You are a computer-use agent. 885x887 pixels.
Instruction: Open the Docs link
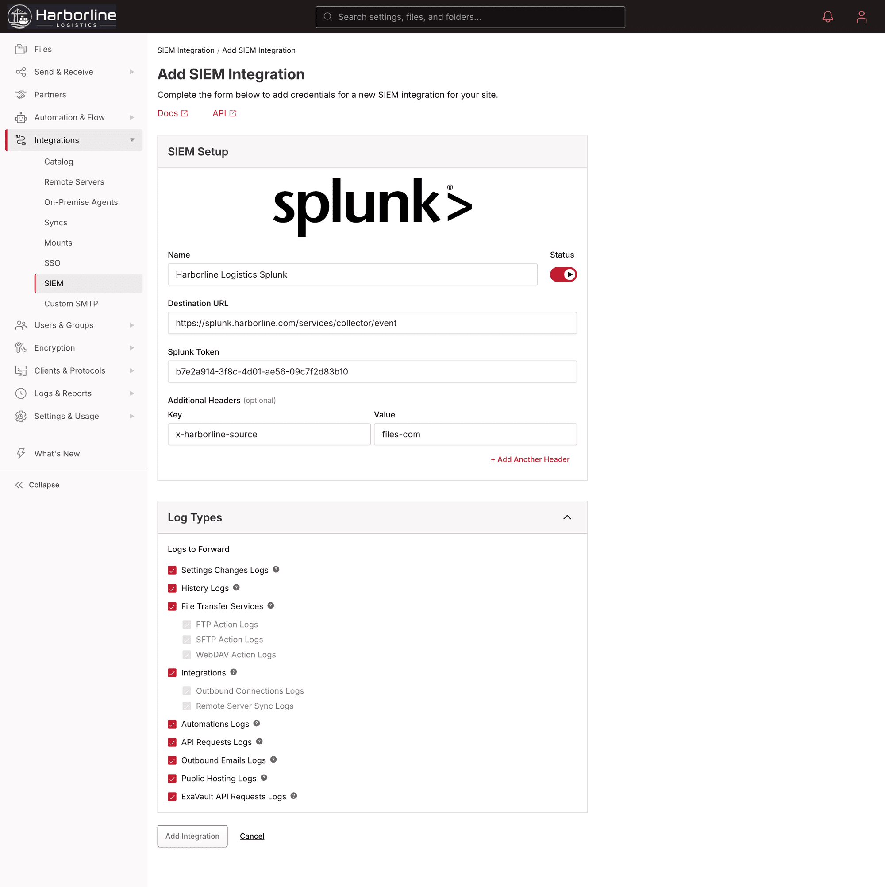click(173, 113)
